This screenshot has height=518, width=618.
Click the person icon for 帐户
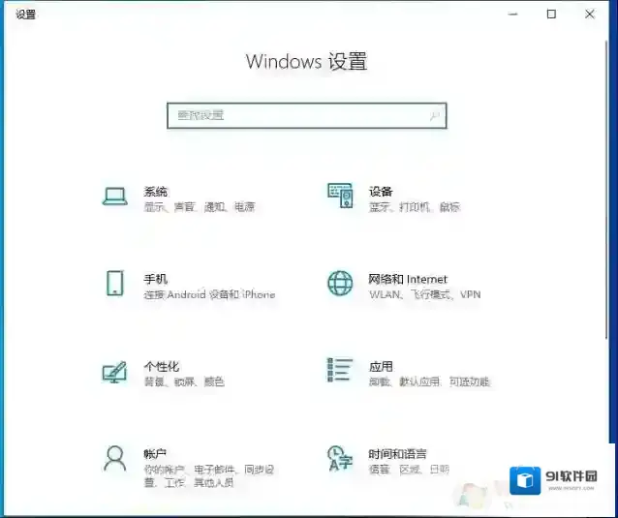pos(115,457)
